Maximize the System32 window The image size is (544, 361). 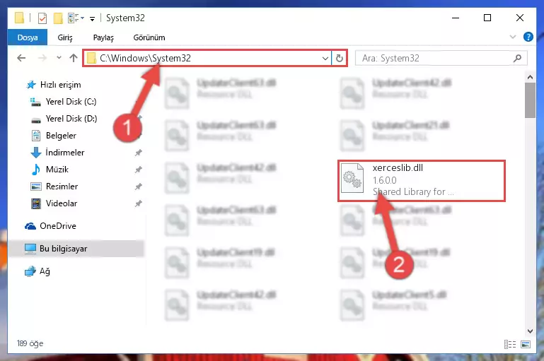[487, 18]
